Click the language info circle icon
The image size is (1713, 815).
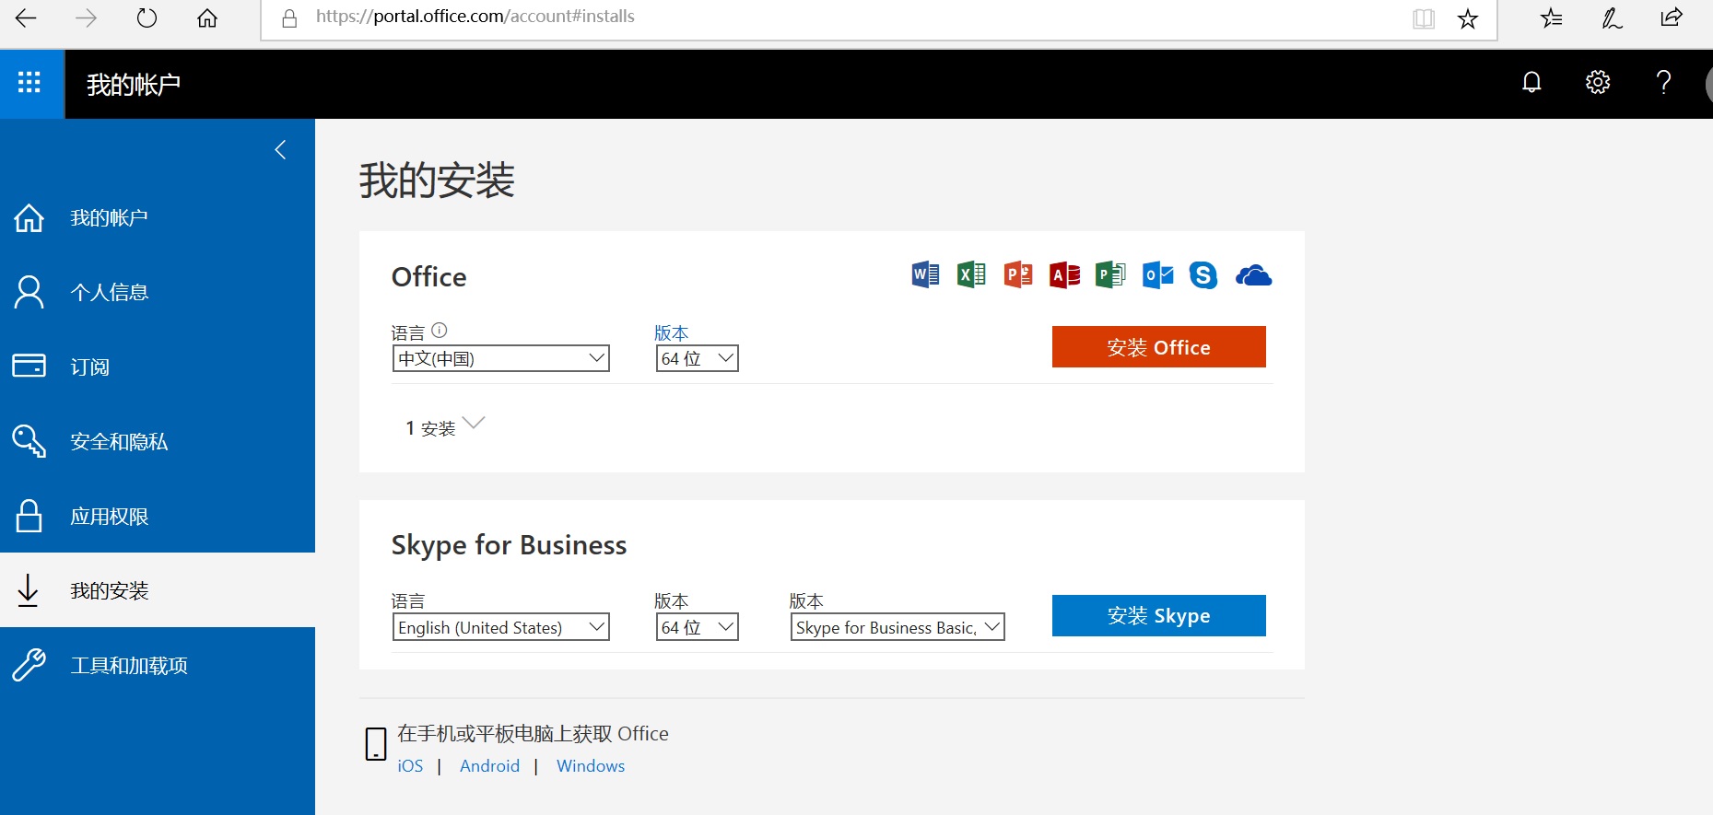coord(440,330)
